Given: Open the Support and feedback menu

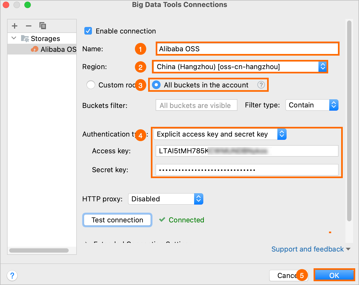Looking at the screenshot, I should (311, 249).
